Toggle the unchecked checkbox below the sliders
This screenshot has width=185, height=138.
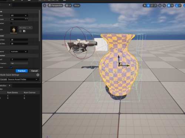(11, 23)
